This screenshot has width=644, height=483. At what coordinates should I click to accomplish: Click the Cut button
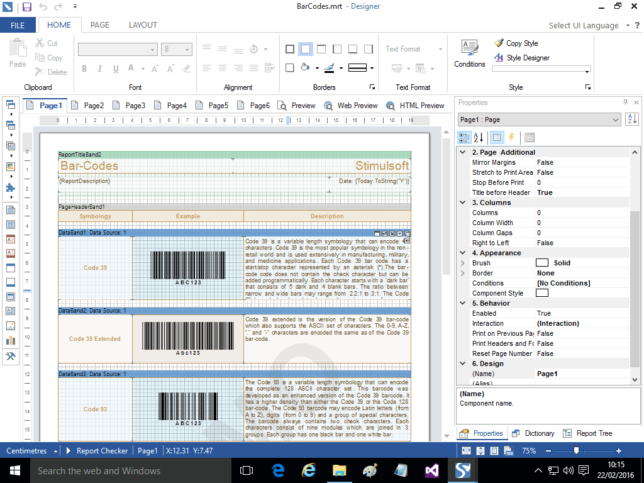(x=47, y=43)
